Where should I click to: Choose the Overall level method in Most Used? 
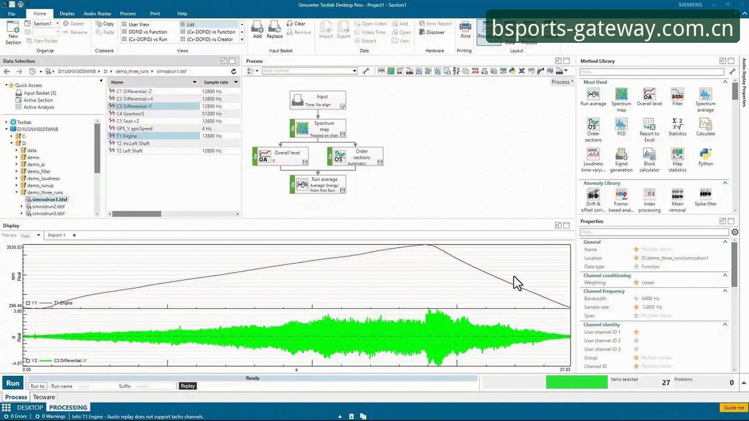click(649, 95)
